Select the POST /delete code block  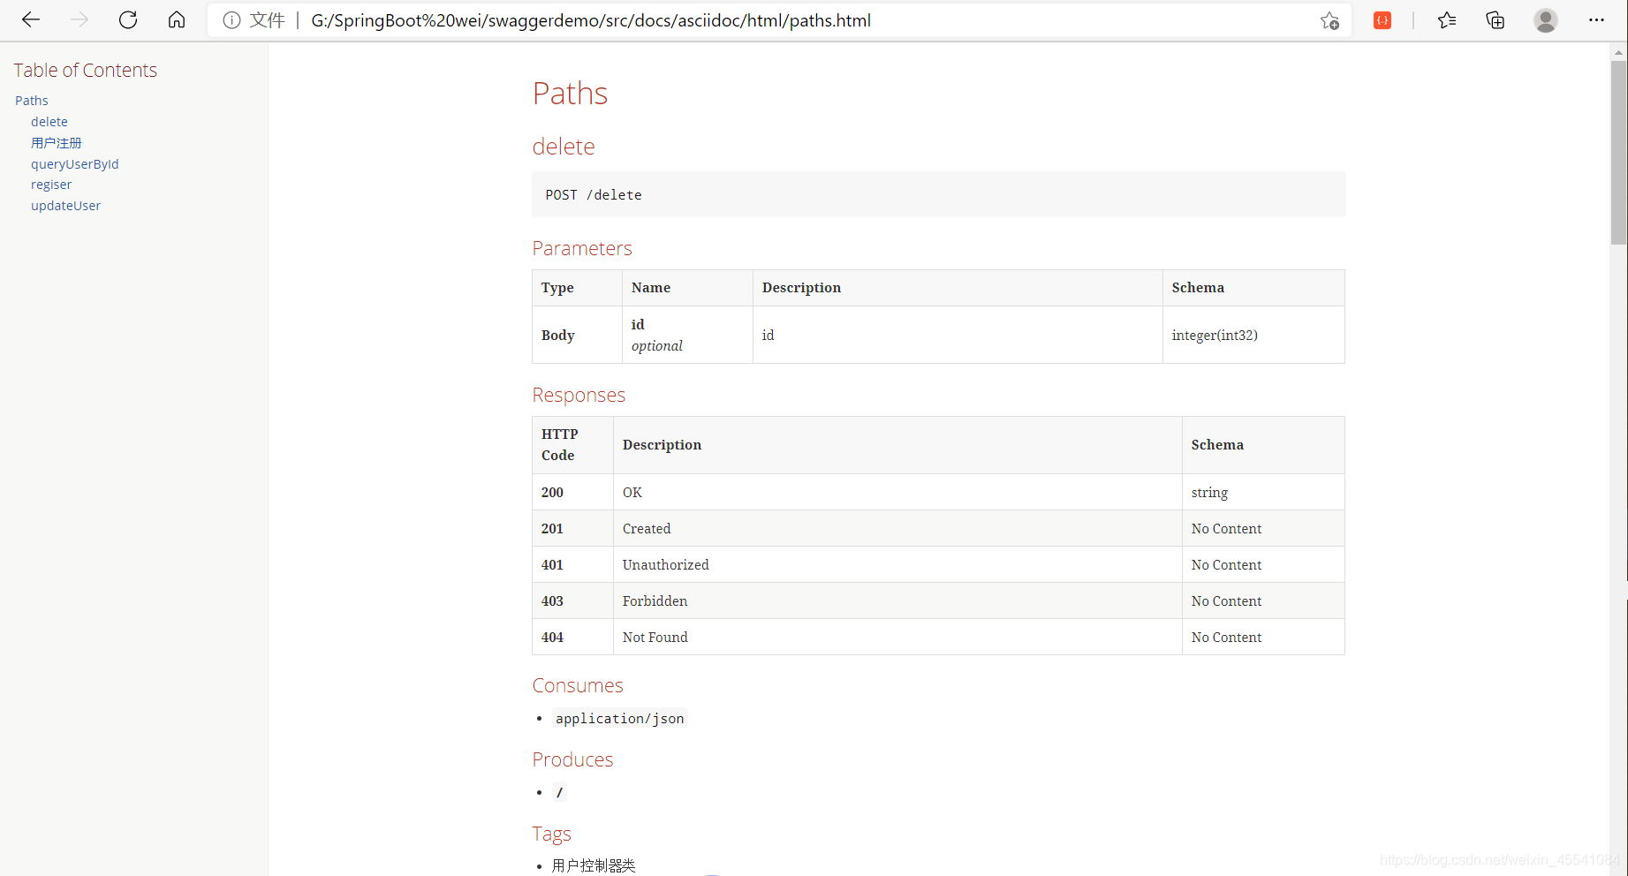point(938,194)
